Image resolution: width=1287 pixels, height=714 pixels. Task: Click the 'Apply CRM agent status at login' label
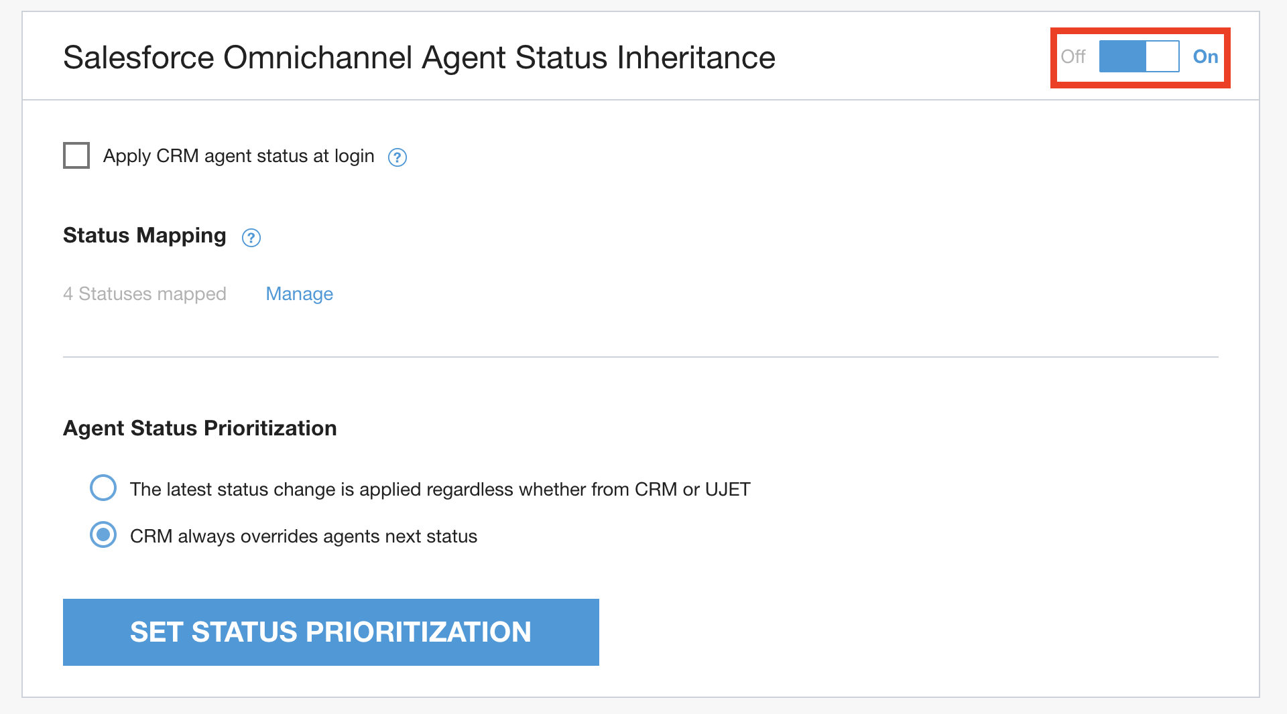pyautogui.click(x=239, y=156)
